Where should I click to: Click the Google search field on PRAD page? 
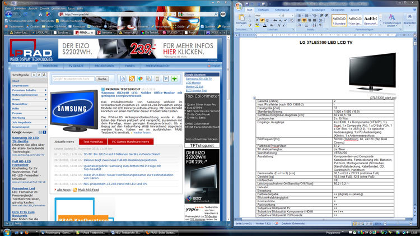(74, 79)
